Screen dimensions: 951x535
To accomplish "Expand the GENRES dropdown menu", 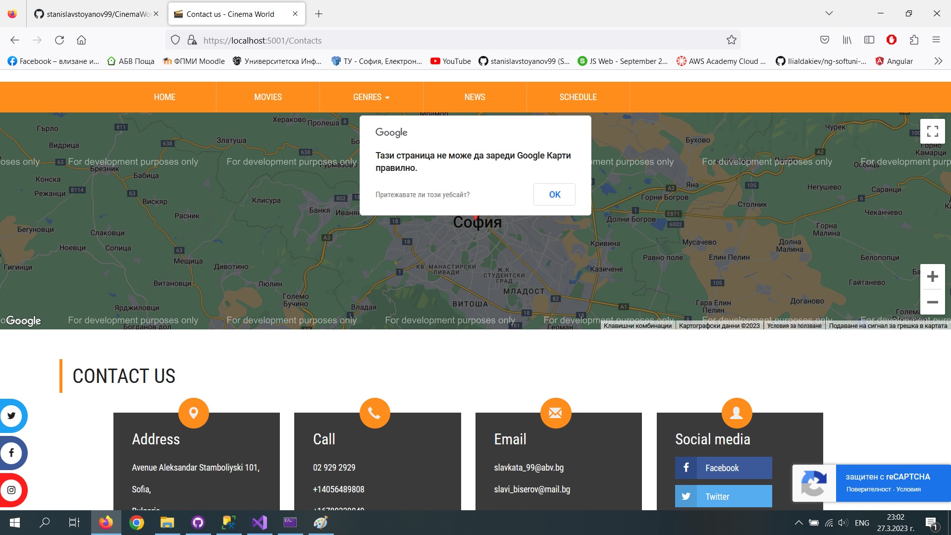I will pyautogui.click(x=371, y=97).
